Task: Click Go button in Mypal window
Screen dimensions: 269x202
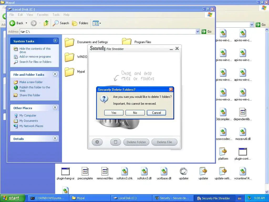Action: coord(261,25)
